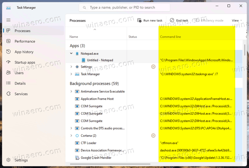Select the Services sidebar icon
Image resolution: width=249 pixels, height=168 pixels.
(8, 94)
